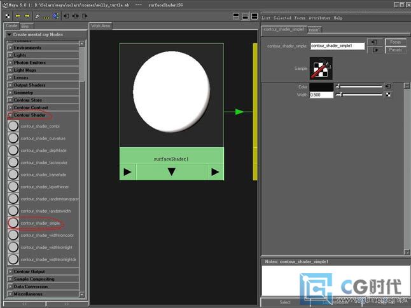Expand the Contour Output section
Image resolution: width=411 pixels, height=308 pixels.
tap(10, 271)
